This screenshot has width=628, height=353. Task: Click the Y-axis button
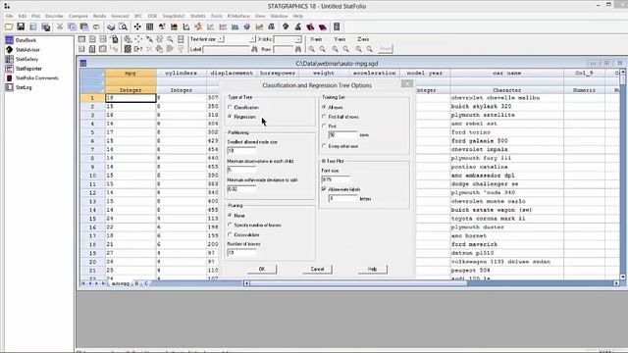(x=340, y=39)
